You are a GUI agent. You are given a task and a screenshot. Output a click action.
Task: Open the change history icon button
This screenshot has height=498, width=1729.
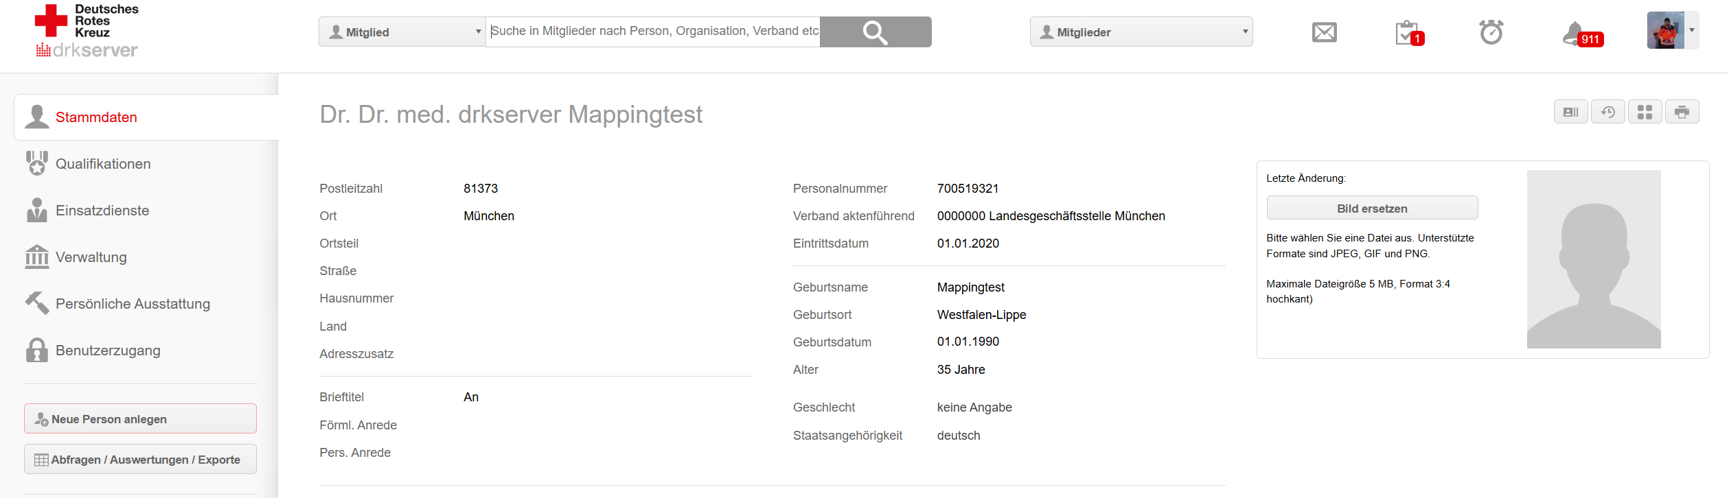(x=1608, y=112)
